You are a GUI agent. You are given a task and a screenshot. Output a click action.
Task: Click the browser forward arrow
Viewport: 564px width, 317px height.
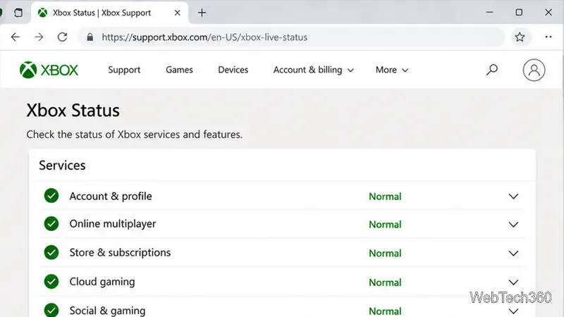[39, 37]
